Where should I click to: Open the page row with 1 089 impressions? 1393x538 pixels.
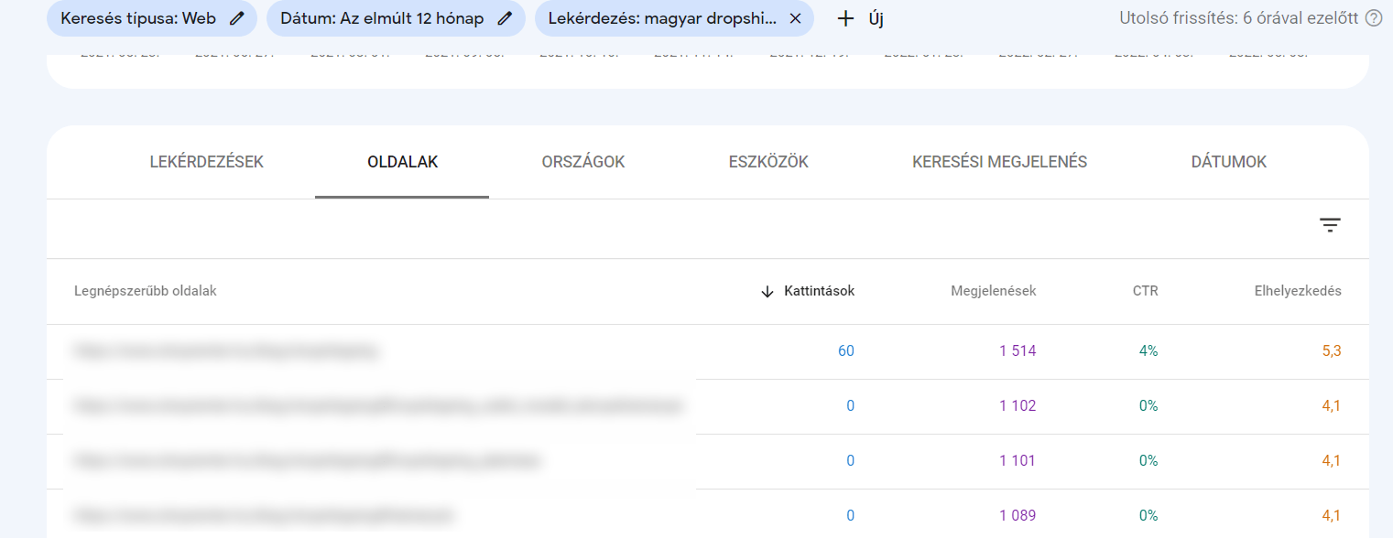(708, 514)
